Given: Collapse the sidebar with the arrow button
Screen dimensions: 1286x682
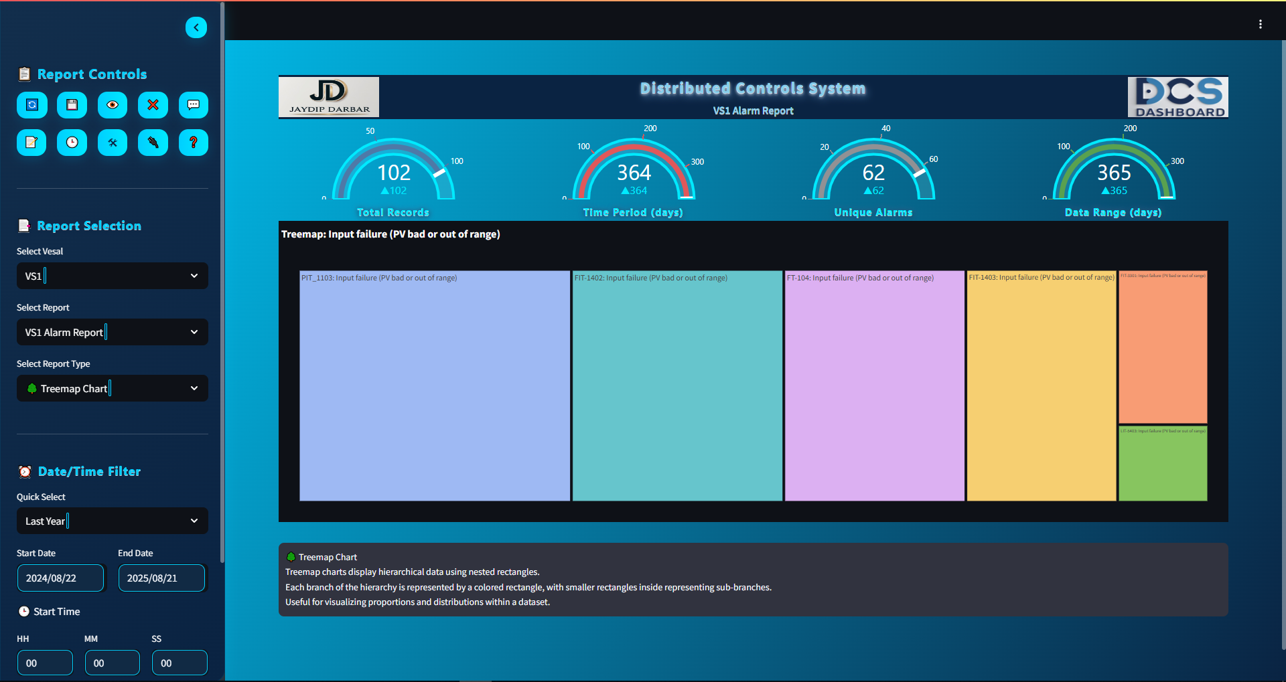Looking at the screenshot, I should click(x=196, y=27).
